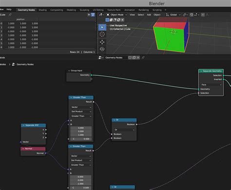Switch to the Texture Paint workspace tab

(x=114, y=10)
